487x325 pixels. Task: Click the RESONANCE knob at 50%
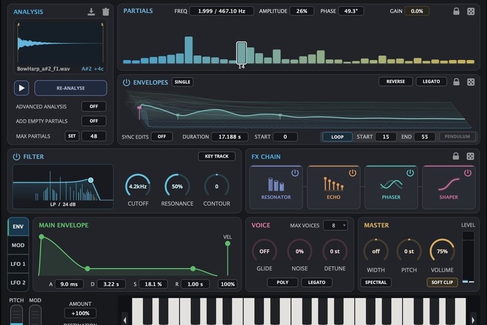177,186
